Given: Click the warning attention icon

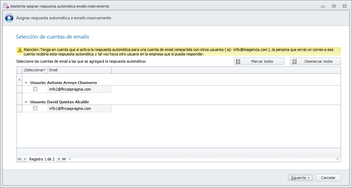Looking at the screenshot, I should pos(20,50).
